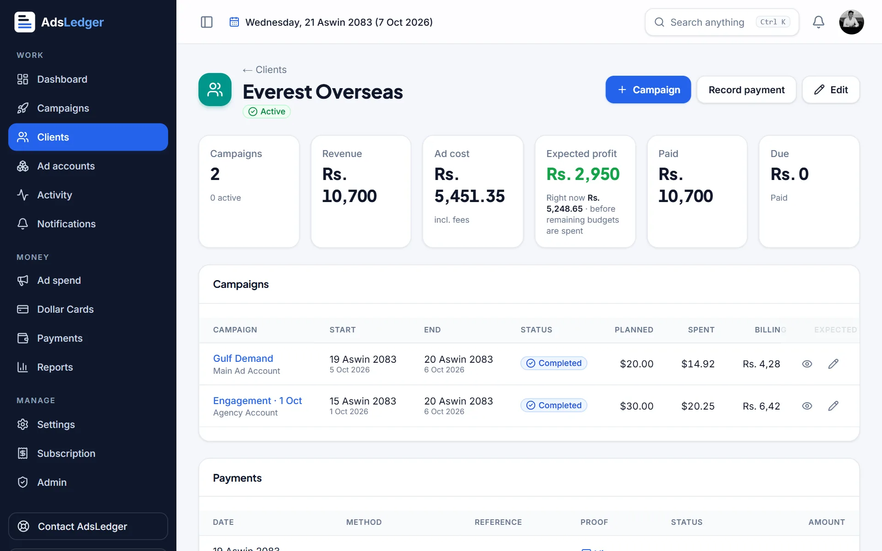View the Gulf Demand campaign eye icon
Image resolution: width=882 pixels, height=551 pixels.
click(807, 364)
